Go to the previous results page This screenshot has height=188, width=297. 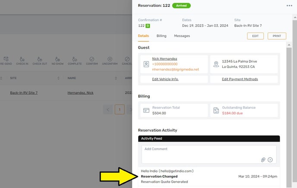(x=108, y=109)
